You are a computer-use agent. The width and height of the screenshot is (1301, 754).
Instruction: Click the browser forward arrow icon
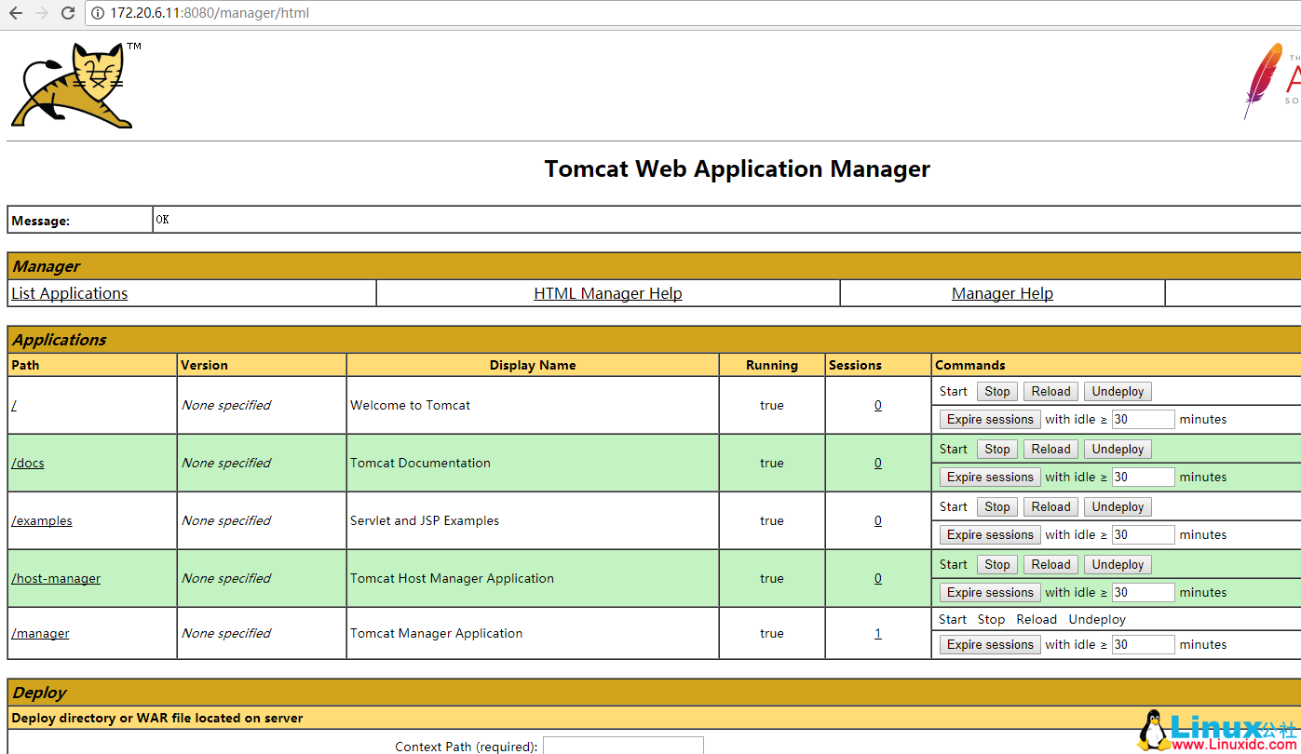(41, 13)
